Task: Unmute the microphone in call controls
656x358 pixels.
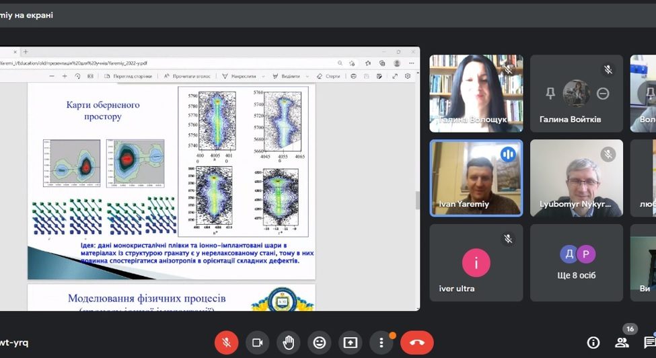Action: pyautogui.click(x=226, y=343)
